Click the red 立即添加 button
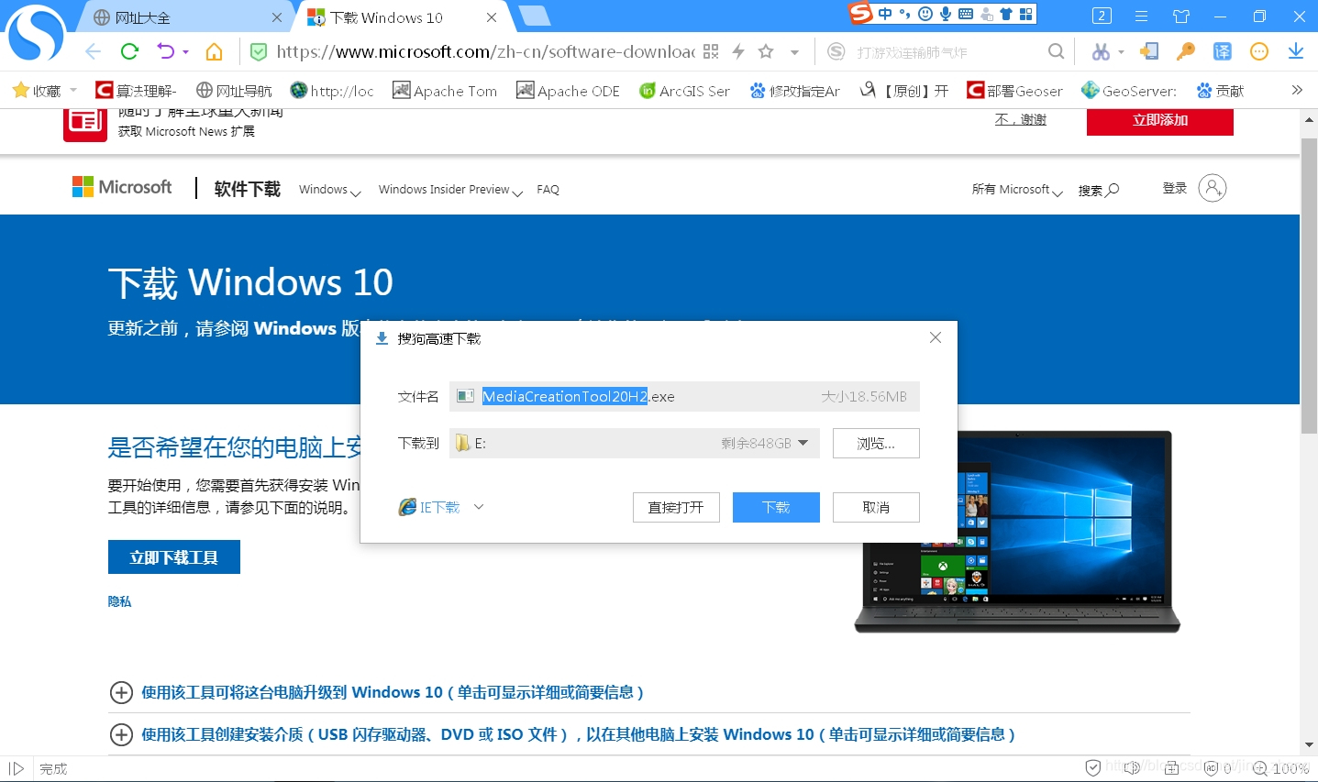This screenshot has width=1318, height=782. [1160, 120]
